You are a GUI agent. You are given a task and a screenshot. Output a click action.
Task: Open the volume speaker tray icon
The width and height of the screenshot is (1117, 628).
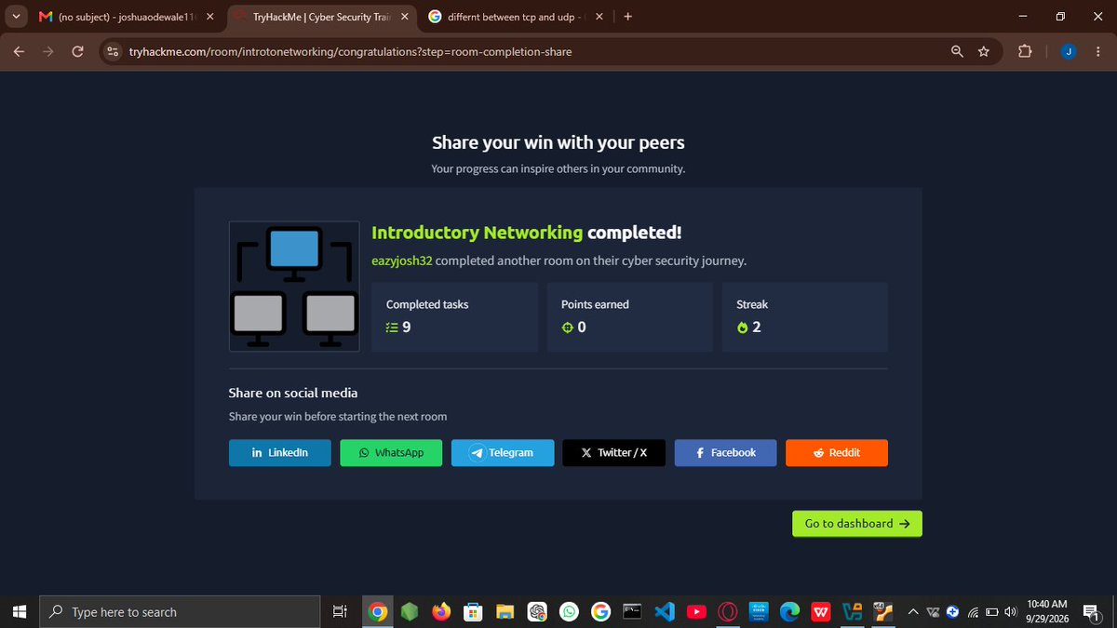pos(1009,612)
